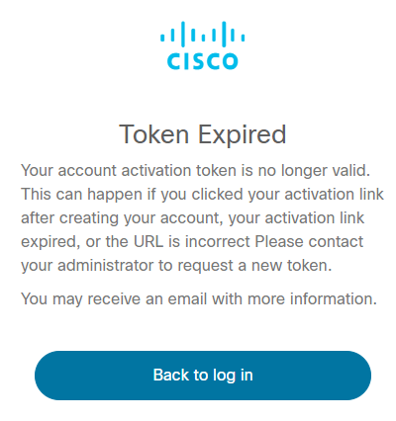Click the 'You may receive an email' sentence
The image size is (396, 421).
point(199,299)
